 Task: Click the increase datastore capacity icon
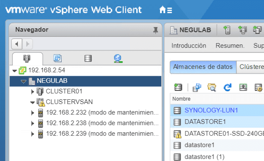coord(243,87)
